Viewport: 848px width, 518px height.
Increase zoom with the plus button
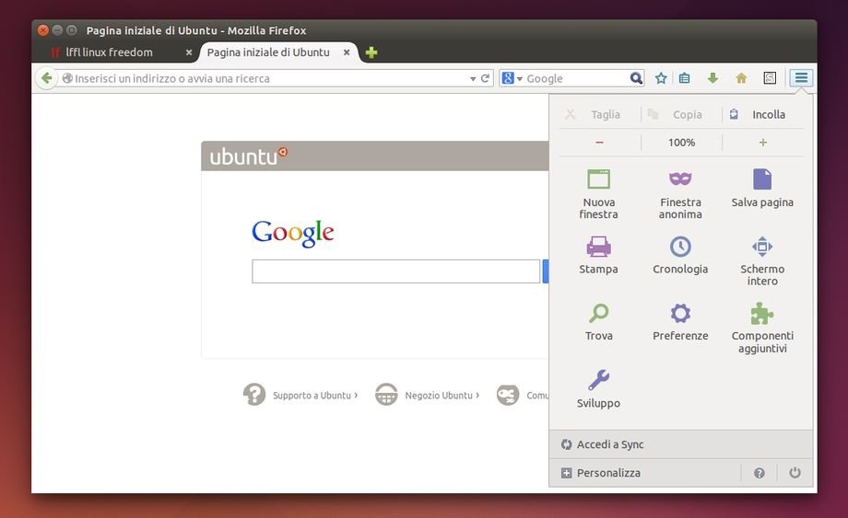click(762, 143)
